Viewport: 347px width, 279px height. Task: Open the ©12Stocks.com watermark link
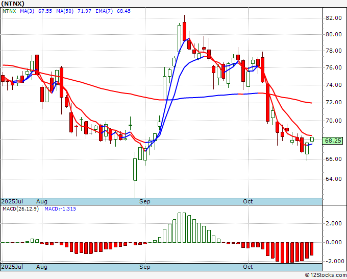(325, 275)
